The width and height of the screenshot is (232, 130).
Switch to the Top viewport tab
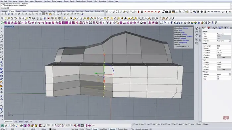pos(16,121)
